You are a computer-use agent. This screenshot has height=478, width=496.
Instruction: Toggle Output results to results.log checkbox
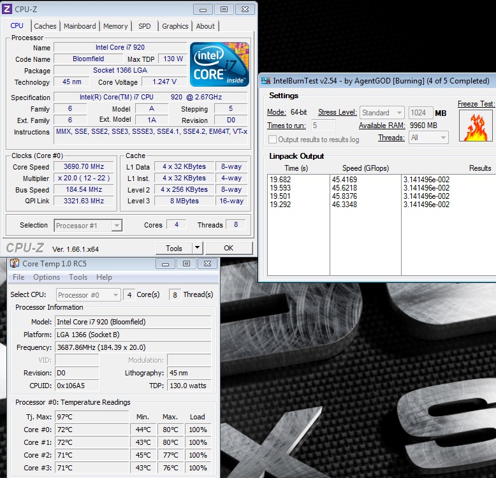click(273, 140)
